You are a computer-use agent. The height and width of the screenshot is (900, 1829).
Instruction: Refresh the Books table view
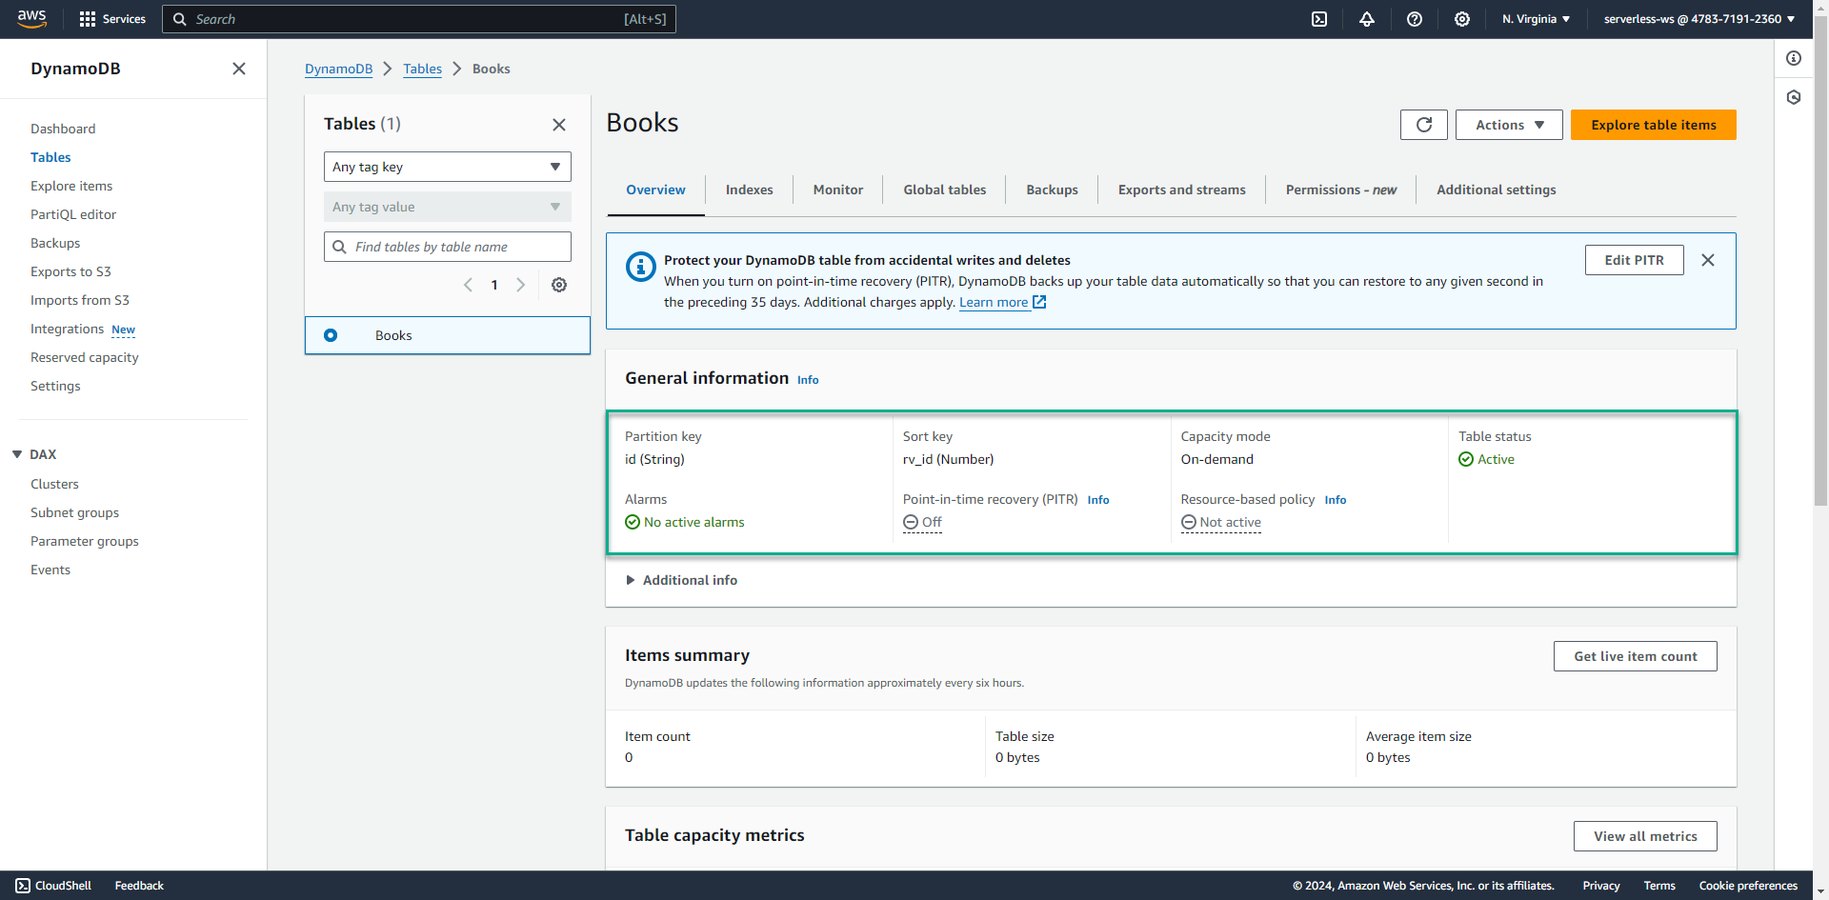point(1424,125)
